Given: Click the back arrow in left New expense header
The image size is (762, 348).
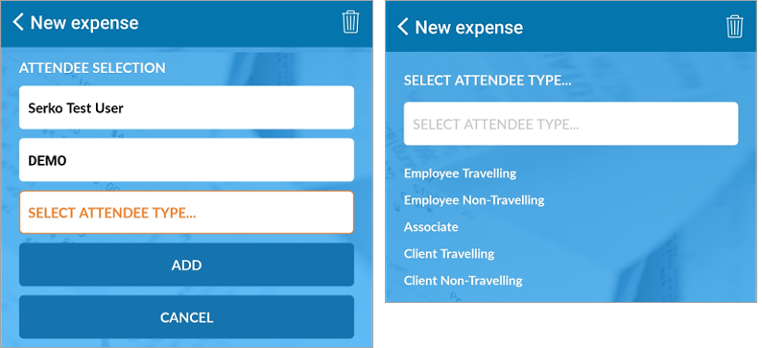Looking at the screenshot, I should [x=18, y=22].
